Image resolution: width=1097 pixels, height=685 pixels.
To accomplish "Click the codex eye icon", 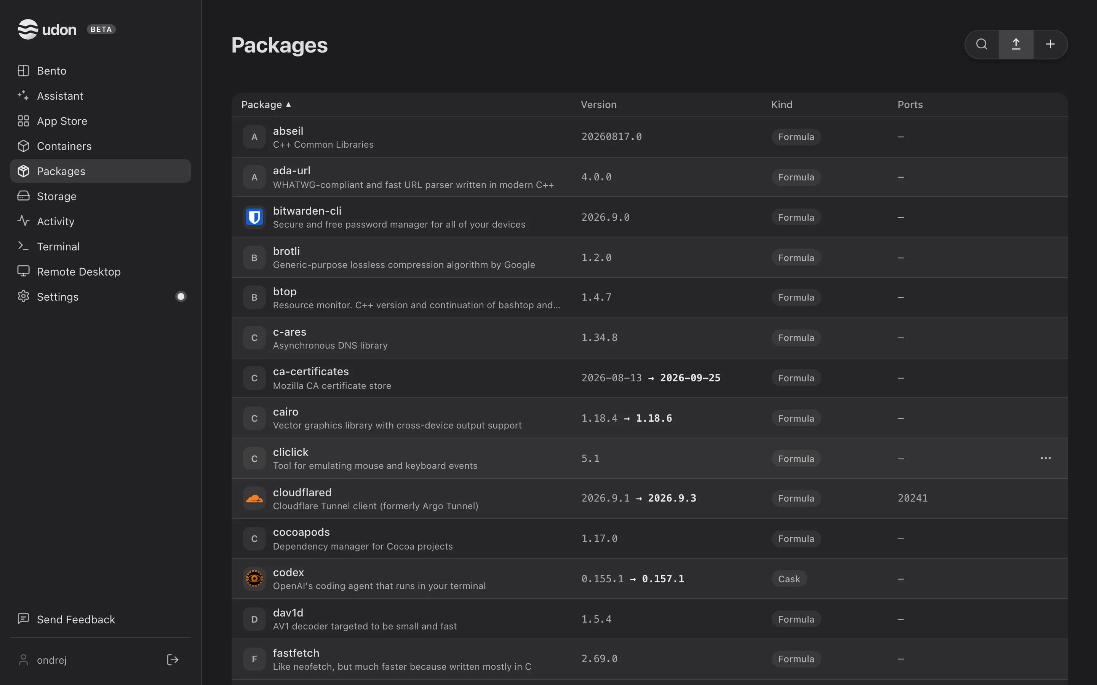I will pyautogui.click(x=254, y=578).
